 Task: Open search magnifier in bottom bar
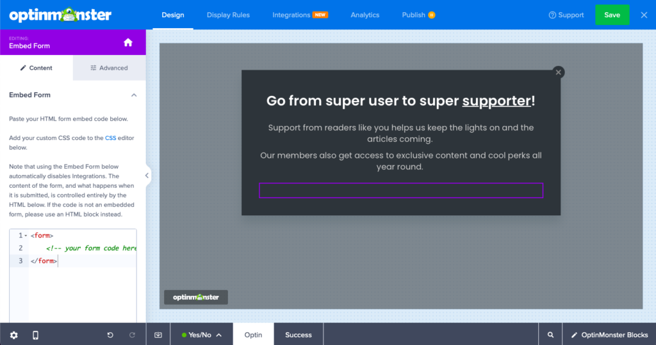click(x=550, y=335)
